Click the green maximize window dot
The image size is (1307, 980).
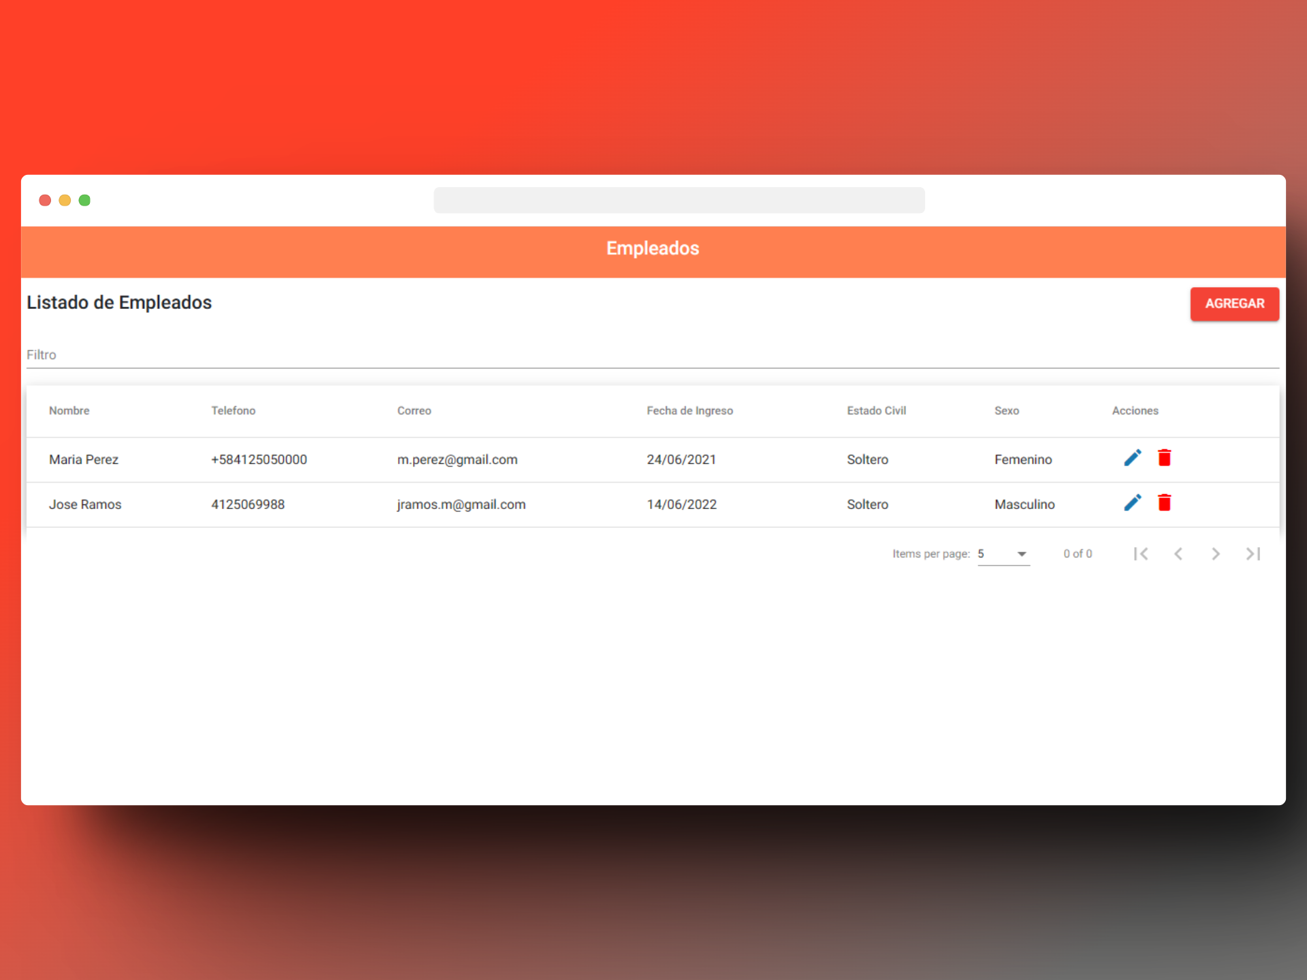84,200
